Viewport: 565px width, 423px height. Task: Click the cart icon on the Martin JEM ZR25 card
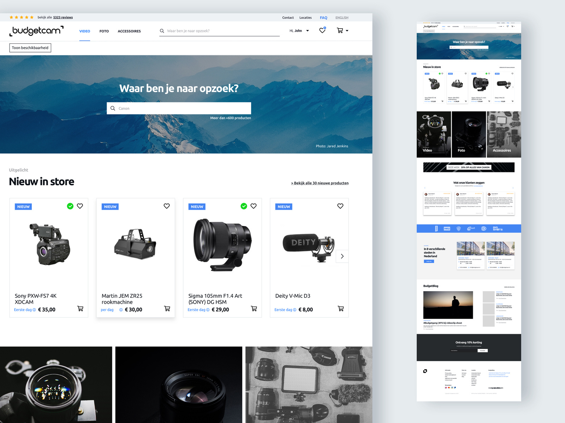click(167, 308)
